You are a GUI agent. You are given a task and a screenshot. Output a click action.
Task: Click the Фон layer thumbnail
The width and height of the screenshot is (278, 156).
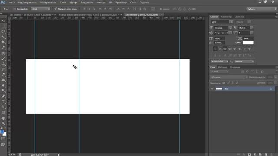pyautogui.click(x=219, y=88)
